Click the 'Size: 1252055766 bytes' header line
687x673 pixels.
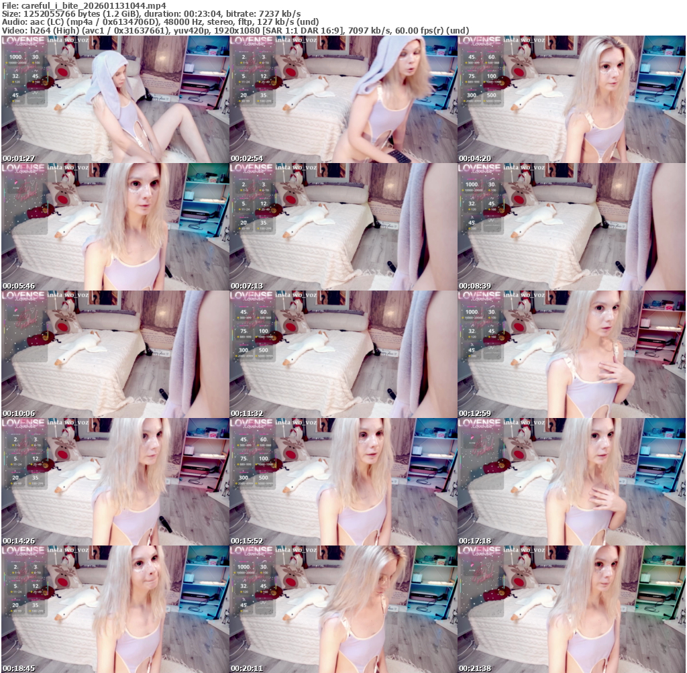(152, 13)
